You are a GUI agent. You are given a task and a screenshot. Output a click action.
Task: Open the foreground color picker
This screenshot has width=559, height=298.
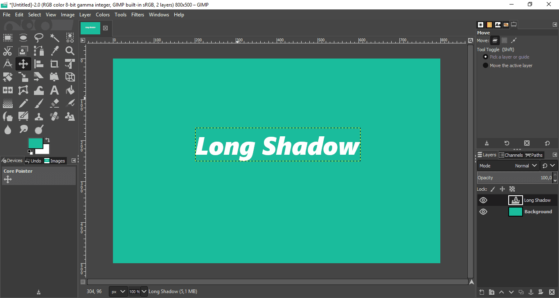(x=35, y=144)
